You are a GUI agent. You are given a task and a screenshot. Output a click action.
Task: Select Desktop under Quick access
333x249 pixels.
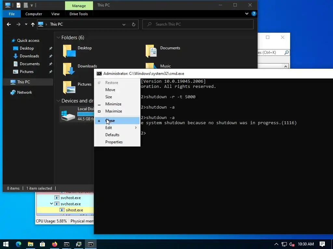click(x=27, y=48)
